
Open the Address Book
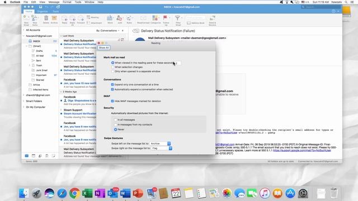tap(195, 23)
